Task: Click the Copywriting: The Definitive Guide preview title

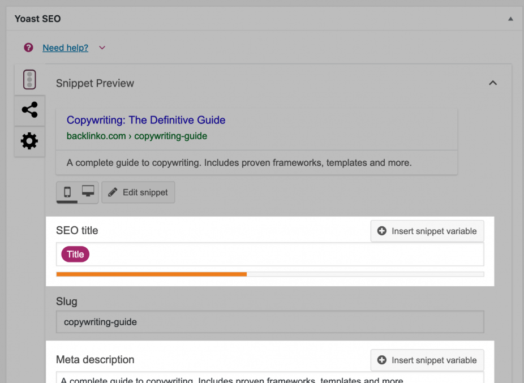Action: pos(146,120)
